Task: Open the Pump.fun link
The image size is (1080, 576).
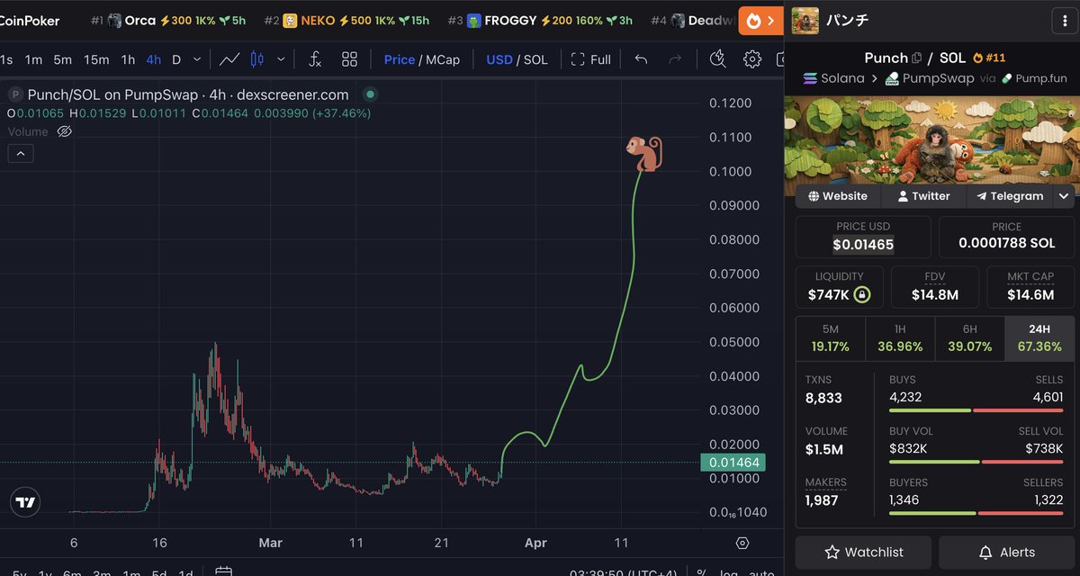Action: coord(1034,78)
